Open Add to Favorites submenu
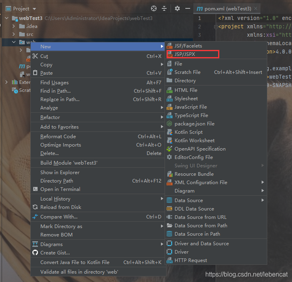 tap(98, 127)
